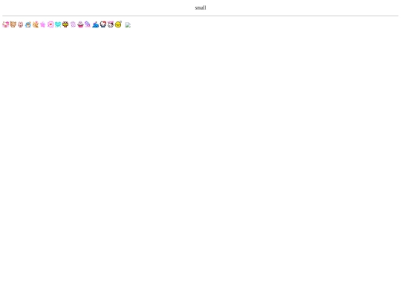Screen dimensions: 401x300
Task: Click the white cat with pink ears icon
Action: 111,24
